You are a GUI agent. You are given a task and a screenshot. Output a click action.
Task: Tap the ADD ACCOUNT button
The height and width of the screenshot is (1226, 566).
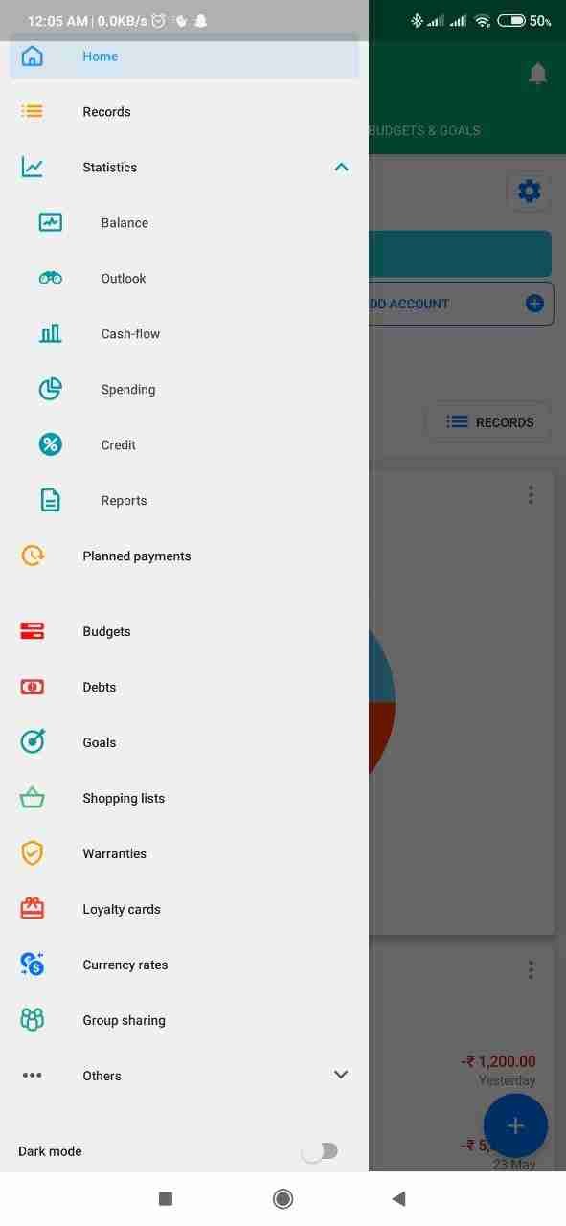[x=460, y=304]
